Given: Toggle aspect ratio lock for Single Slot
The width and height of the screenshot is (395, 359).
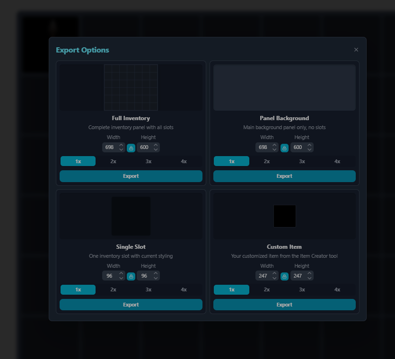Looking at the screenshot, I should click(x=131, y=276).
